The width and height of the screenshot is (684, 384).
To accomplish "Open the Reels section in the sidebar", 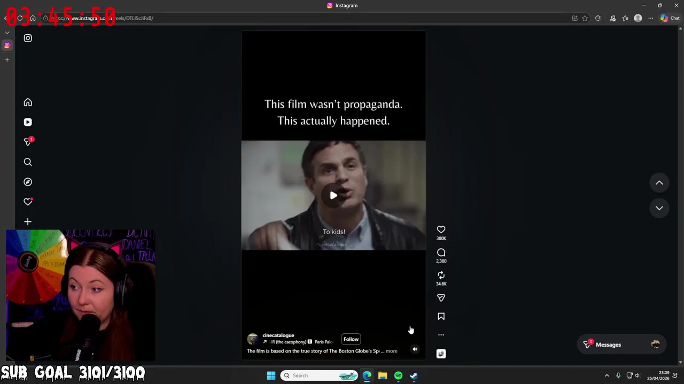I will (x=28, y=122).
